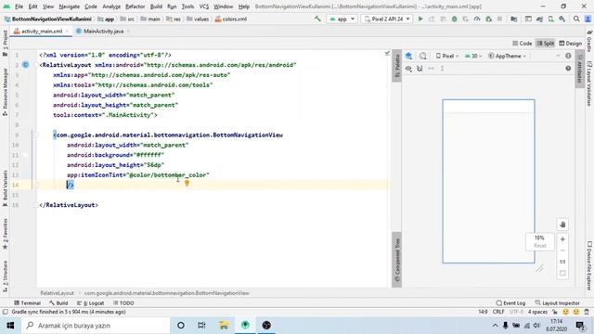Open the Terminal tool window
Image resolution: width=594 pixels, height=334 pixels.
tap(27, 303)
